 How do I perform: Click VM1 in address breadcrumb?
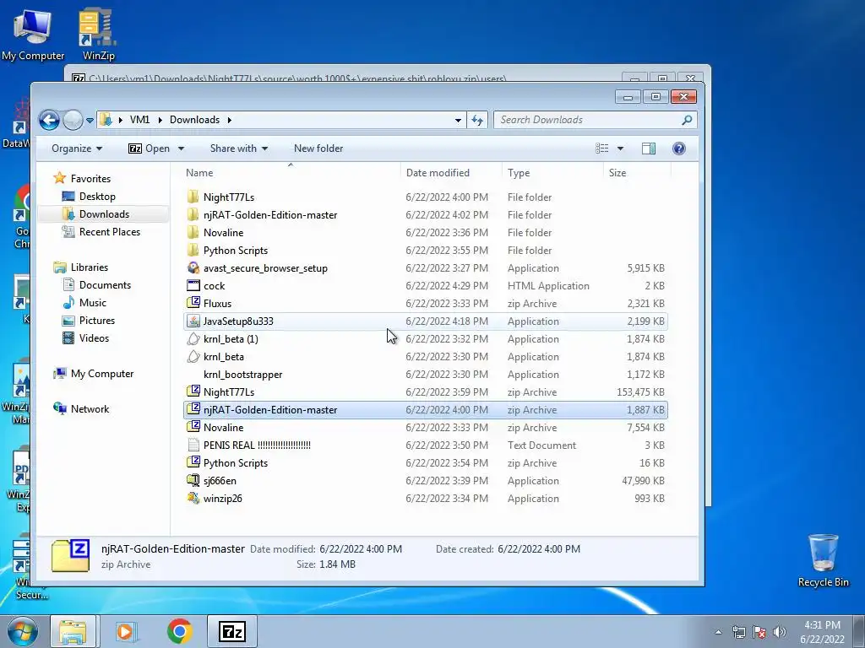[139, 120]
